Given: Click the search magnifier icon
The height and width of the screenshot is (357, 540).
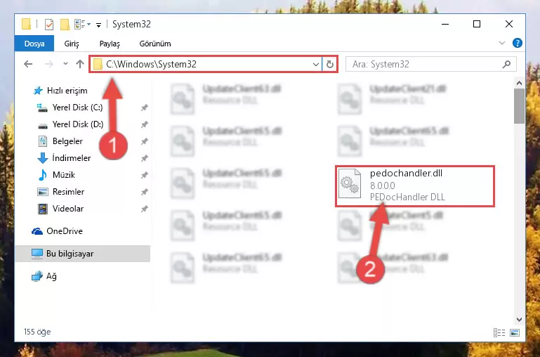Looking at the screenshot, I should tap(506, 64).
